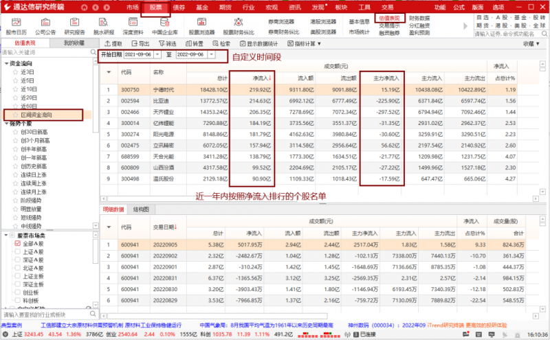Click 融资融券 link in ribbon
The width and height of the screenshot is (550, 340).
pyautogui.click(x=389, y=33)
